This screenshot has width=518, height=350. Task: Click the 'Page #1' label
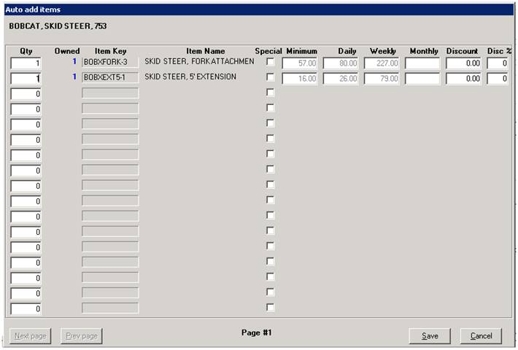tap(256, 332)
